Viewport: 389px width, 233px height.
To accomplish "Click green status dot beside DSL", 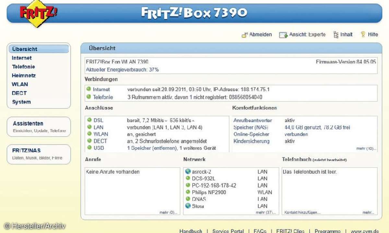I will pos(89,120).
